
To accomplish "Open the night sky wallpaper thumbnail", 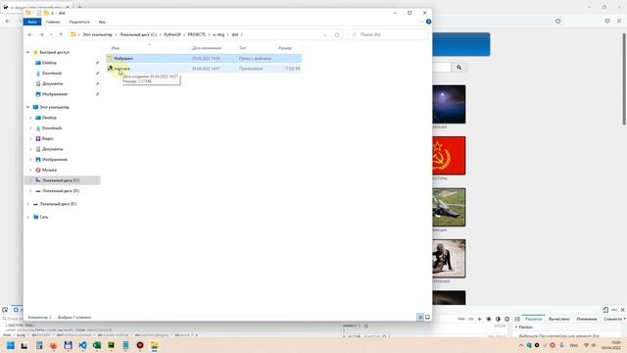I will click(x=449, y=104).
